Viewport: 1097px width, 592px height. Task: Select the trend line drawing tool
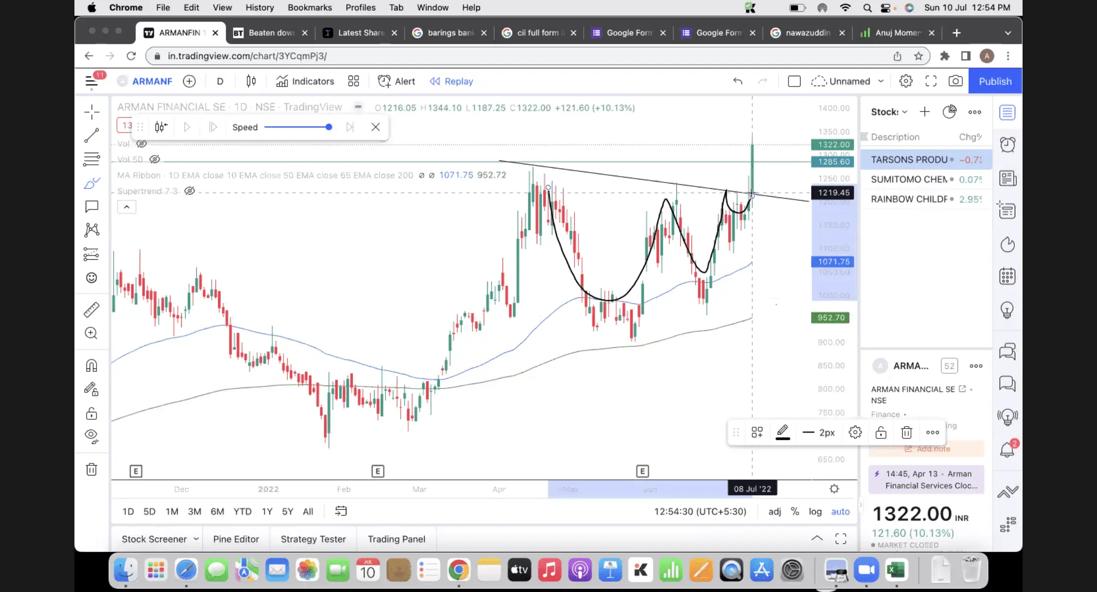(92, 136)
